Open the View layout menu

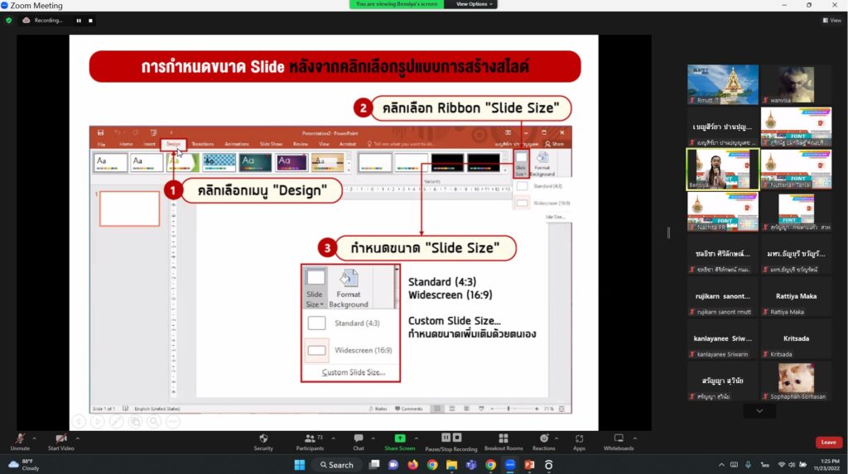[x=831, y=21]
